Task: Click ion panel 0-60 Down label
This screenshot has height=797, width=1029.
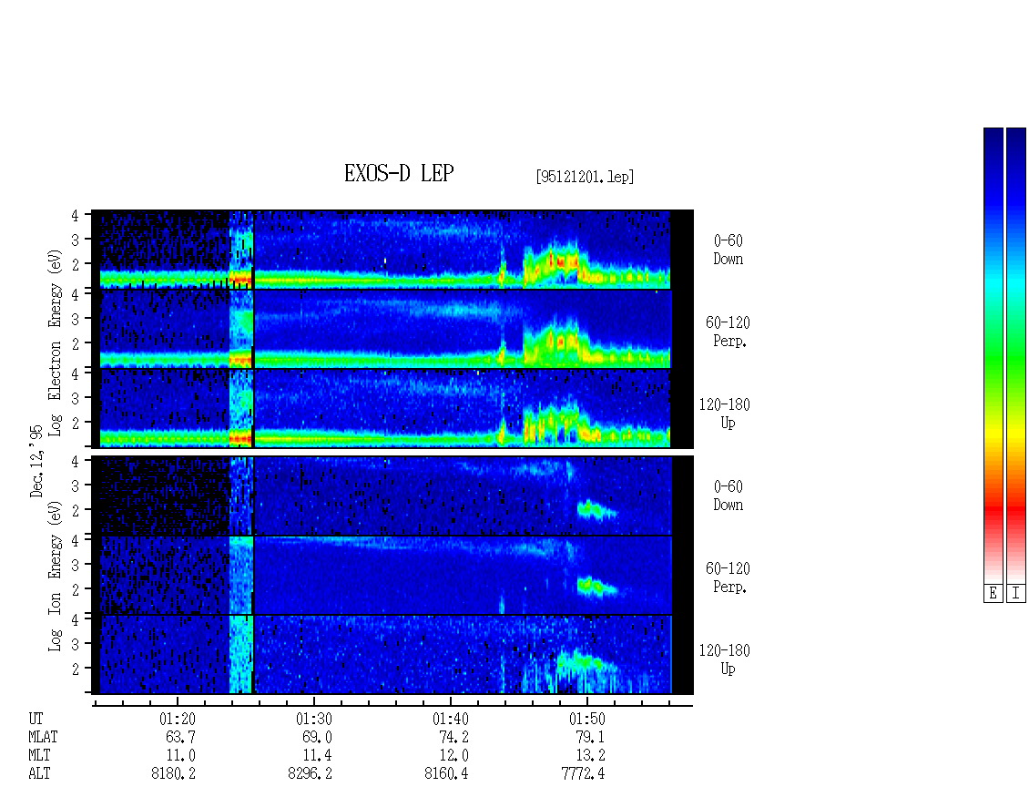Action: [x=728, y=496]
